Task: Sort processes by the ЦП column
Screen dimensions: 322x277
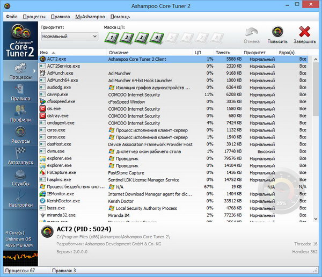Action: tap(197, 52)
